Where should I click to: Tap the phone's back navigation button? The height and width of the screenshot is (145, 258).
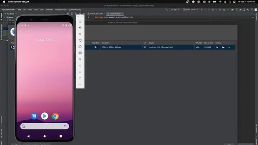coord(29,136)
